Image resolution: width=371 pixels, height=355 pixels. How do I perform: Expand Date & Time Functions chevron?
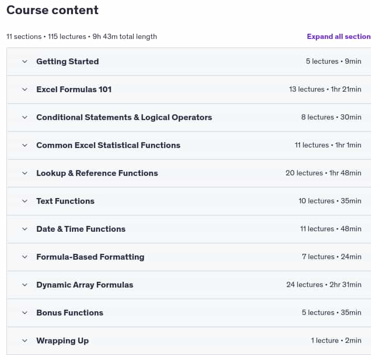(x=25, y=229)
